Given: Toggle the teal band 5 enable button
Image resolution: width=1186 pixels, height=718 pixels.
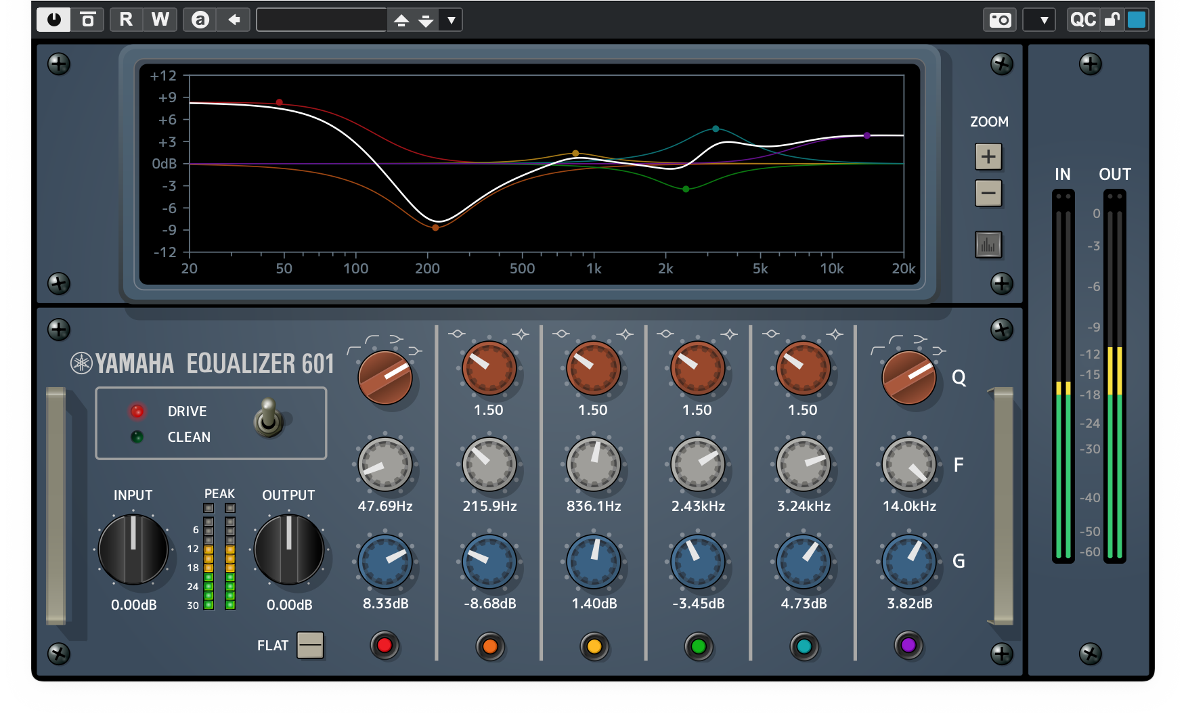Looking at the screenshot, I should tap(804, 646).
